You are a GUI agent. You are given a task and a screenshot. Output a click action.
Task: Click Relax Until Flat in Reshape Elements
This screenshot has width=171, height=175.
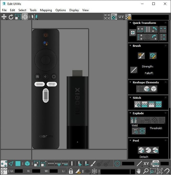(x=147, y=89)
